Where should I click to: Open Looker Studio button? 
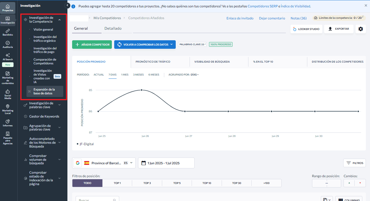click(306, 29)
